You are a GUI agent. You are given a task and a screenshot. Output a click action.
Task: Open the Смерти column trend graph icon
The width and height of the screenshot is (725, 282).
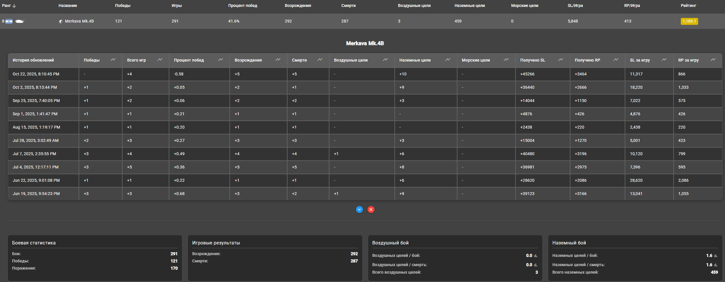pos(320,60)
